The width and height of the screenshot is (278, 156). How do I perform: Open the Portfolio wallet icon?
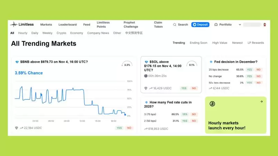click(216, 25)
